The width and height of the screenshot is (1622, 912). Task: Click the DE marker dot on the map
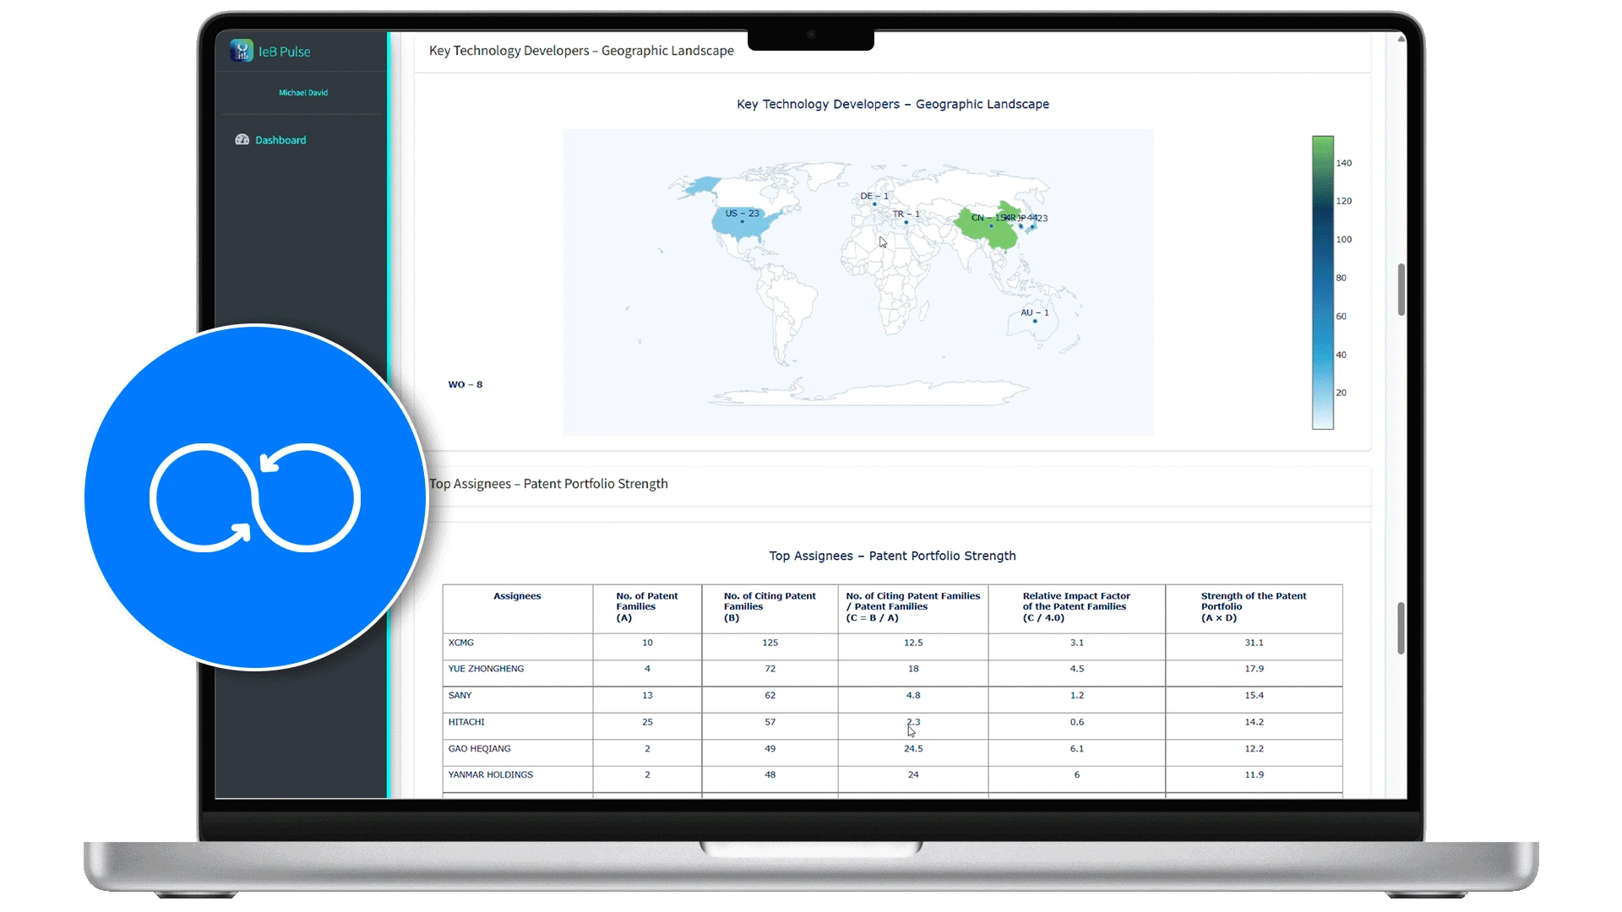(874, 204)
